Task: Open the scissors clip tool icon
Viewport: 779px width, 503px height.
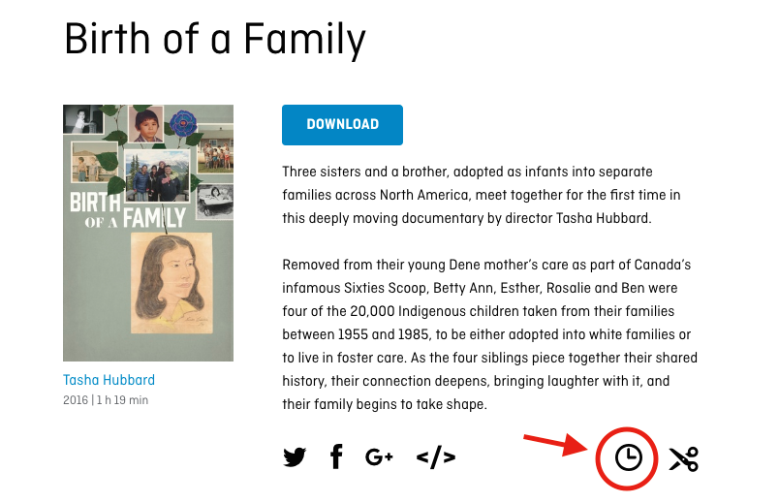Action: [x=684, y=458]
